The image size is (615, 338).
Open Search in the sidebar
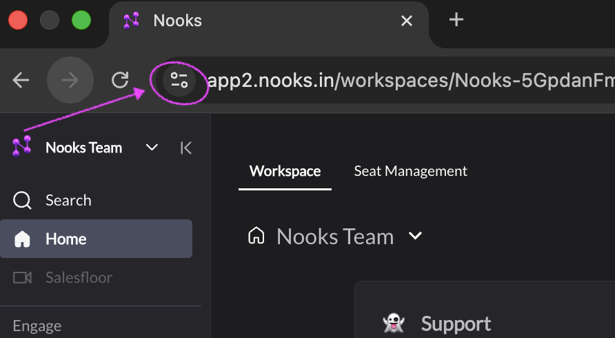point(96,200)
